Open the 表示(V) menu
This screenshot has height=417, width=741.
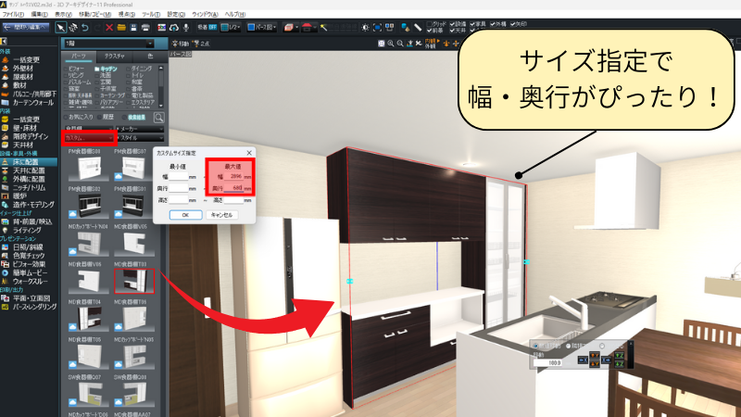[x=63, y=15]
